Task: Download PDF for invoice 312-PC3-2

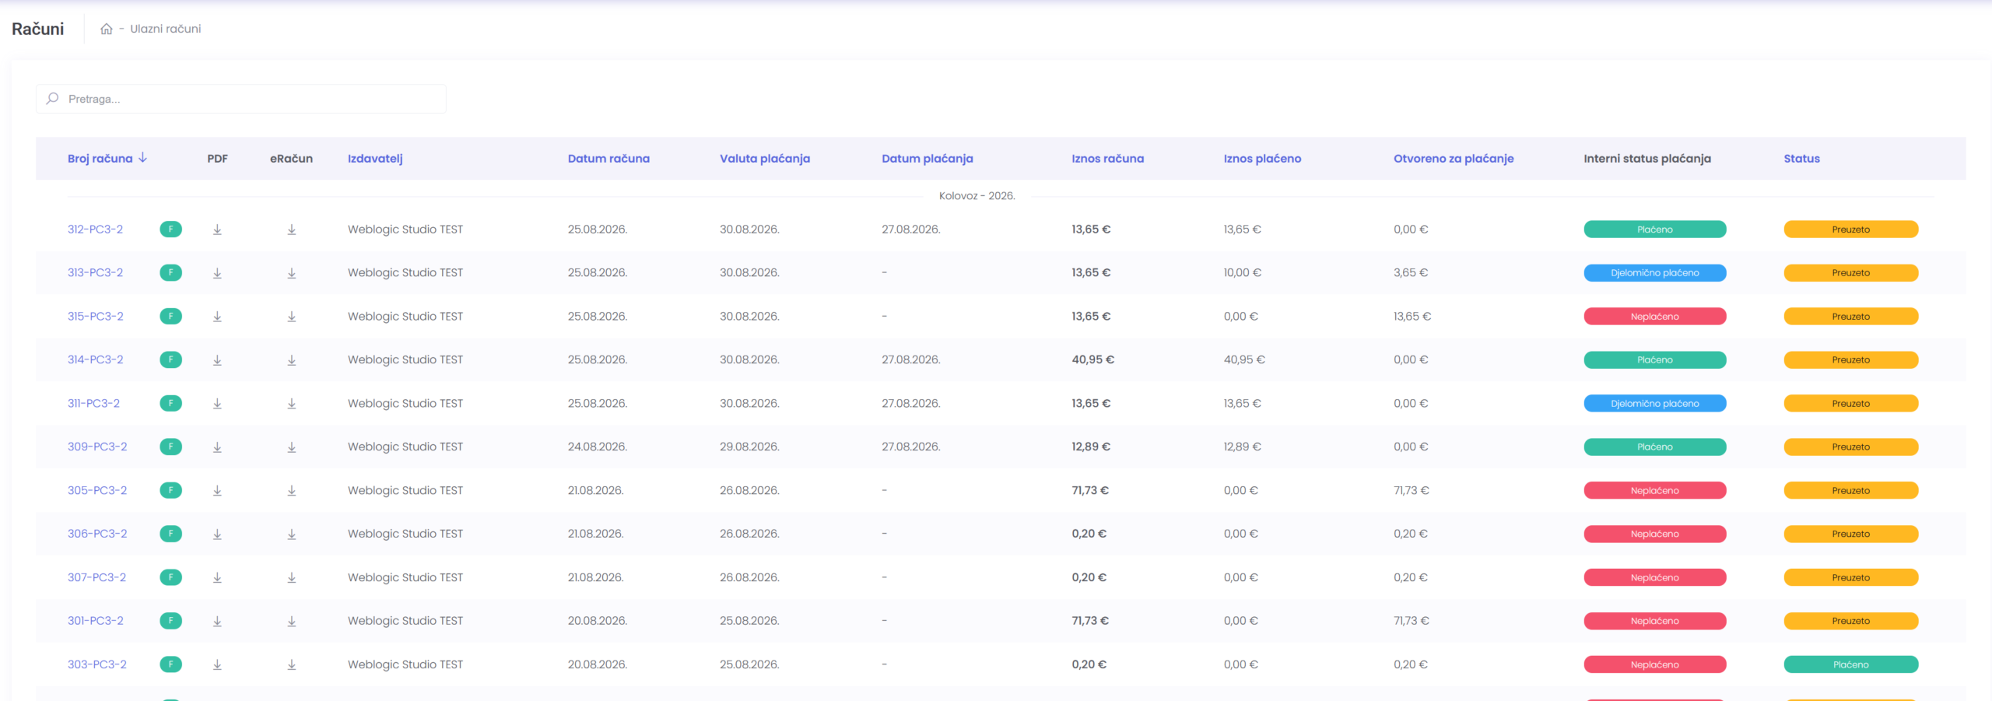Action: [217, 230]
